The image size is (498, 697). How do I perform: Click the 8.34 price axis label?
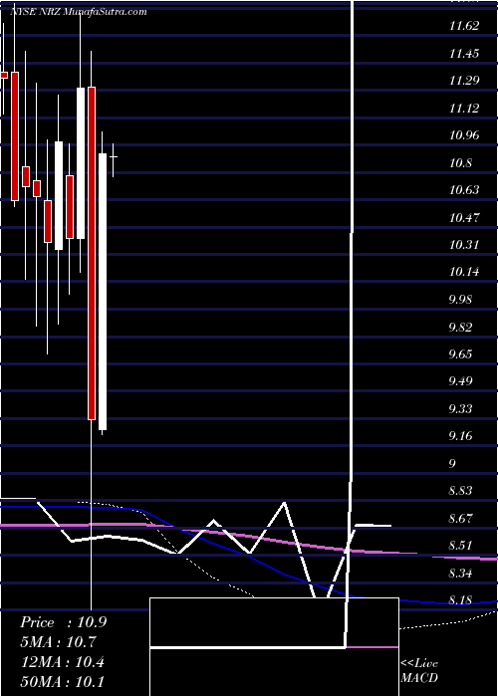coord(460,573)
